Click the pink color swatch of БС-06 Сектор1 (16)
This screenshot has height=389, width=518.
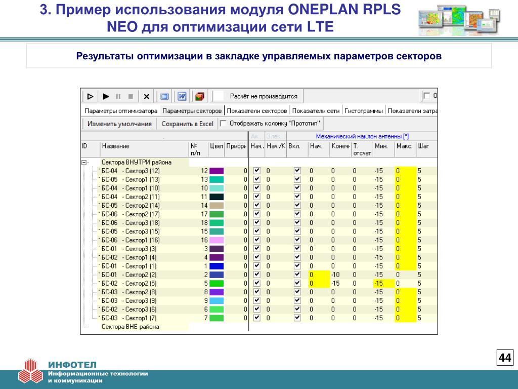tap(217, 240)
